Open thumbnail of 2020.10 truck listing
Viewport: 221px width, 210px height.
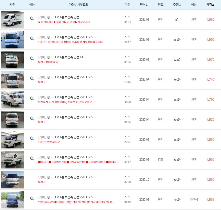click(x=12, y=180)
